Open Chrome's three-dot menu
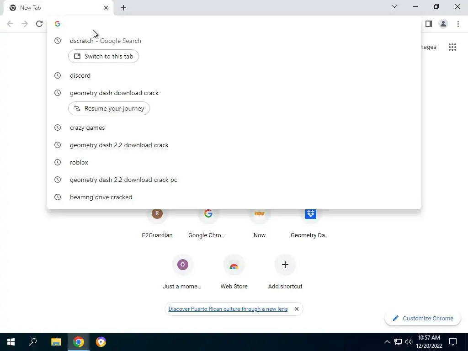This screenshot has height=351, width=468. pyautogui.click(x=458, y=24)
